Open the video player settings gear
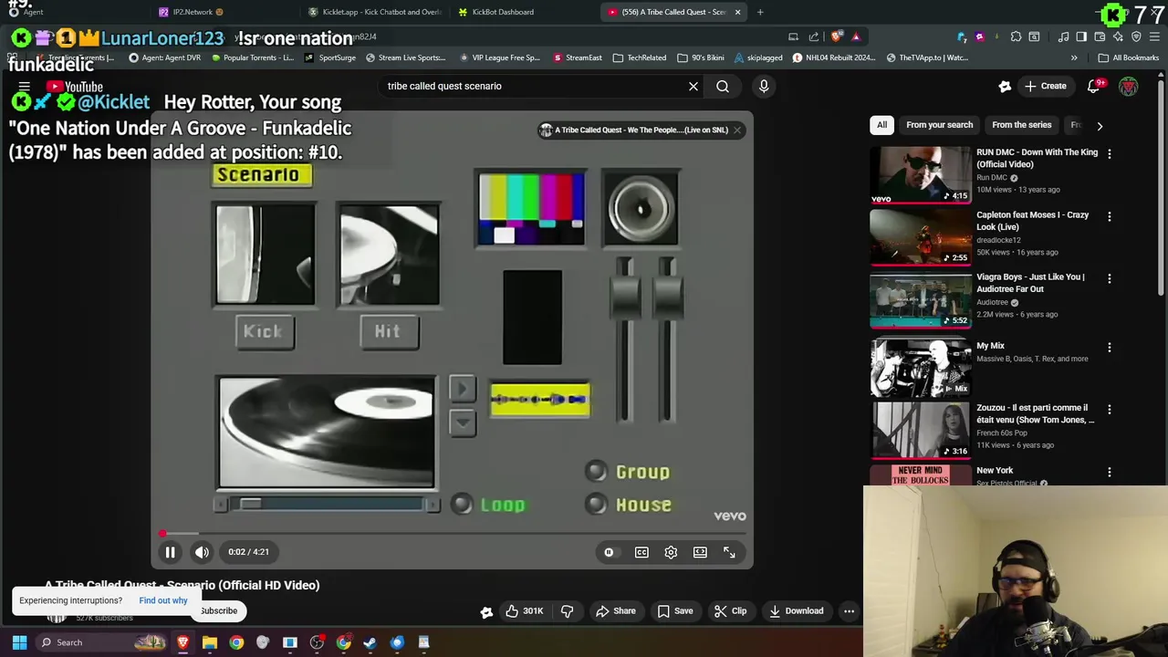This screenshot has width=1168, height=657. (x=671, y=552)
